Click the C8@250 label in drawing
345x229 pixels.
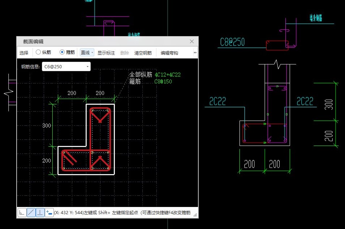232,42
